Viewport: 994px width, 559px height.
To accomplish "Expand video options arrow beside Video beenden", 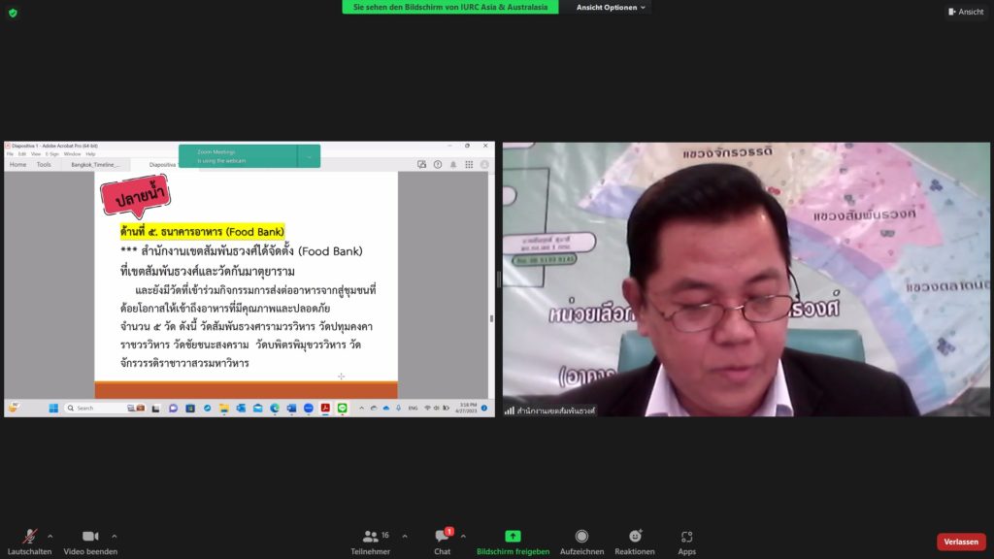I will pyautogui.click(x=115, y=536).
